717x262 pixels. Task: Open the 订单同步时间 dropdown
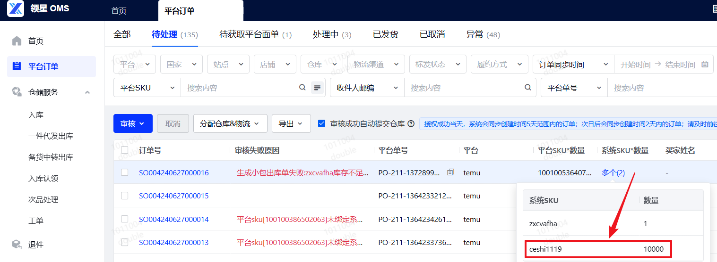click(x=573, y=65)
